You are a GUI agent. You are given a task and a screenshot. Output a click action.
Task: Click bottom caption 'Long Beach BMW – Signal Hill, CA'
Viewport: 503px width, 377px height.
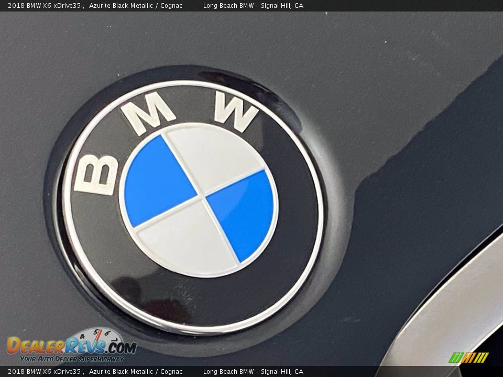[253, 372]
